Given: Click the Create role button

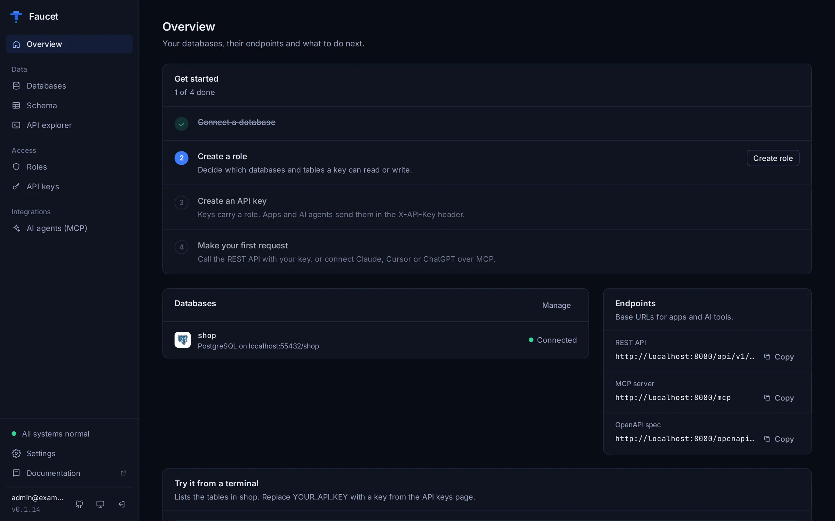Looking at the screenshot, I should coord(773,158).
